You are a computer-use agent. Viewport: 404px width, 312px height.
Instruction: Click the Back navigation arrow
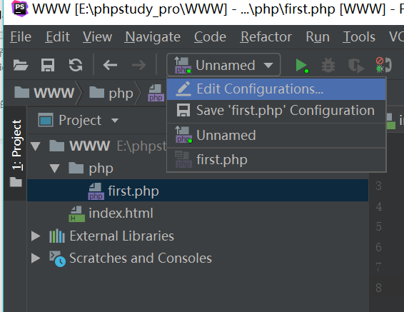click(x=110, y=65)
